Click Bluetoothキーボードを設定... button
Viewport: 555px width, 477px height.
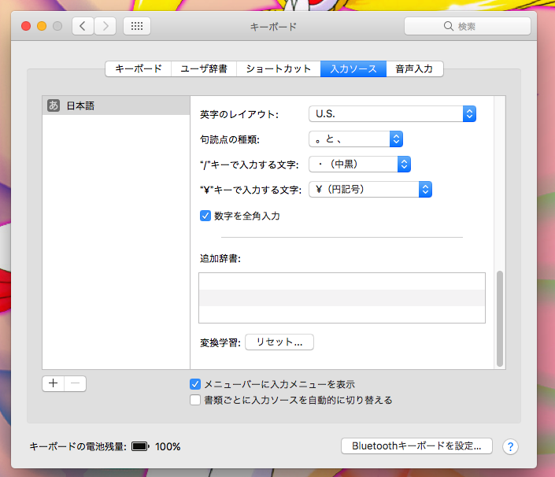416,446
